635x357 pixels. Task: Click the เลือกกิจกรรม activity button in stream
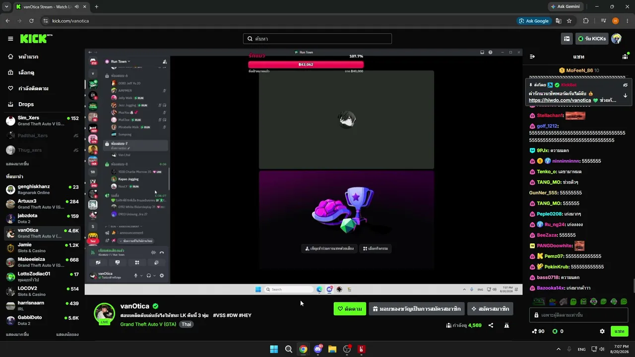pos(376,248)
